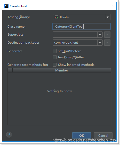Image resolution: width=120 pixels, height=145 pixels.
Task: Enable the tearDown/@After checkbox
Action: (54, 57)
